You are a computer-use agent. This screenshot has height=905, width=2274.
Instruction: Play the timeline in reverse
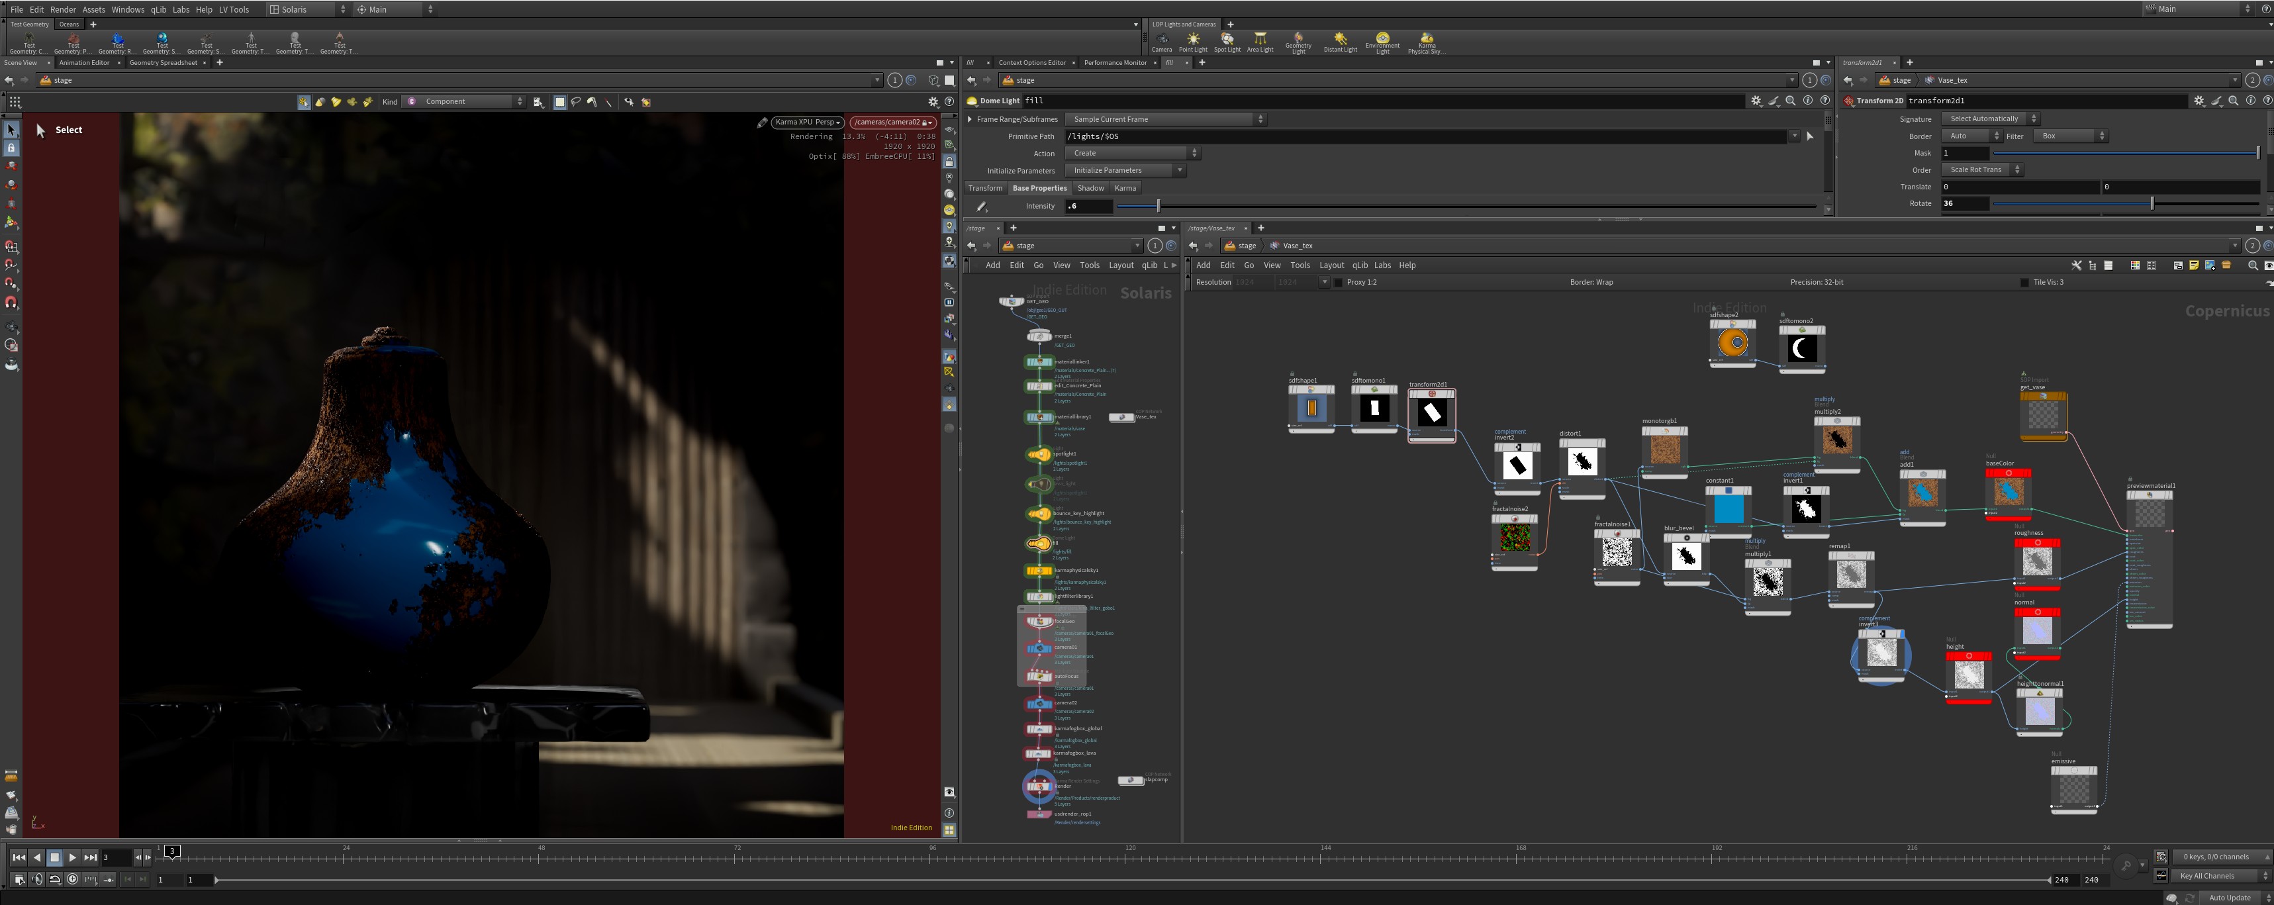[36, 857]
